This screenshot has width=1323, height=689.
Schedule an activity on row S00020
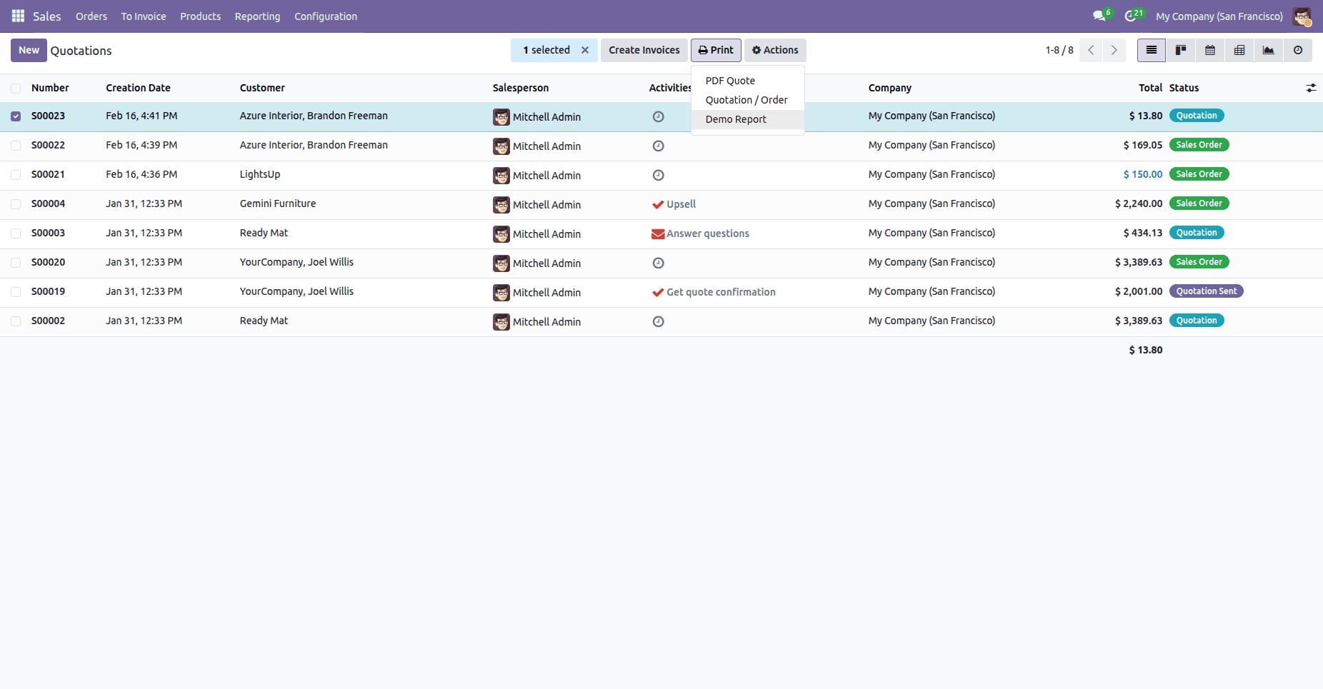[x=658, y=263]
